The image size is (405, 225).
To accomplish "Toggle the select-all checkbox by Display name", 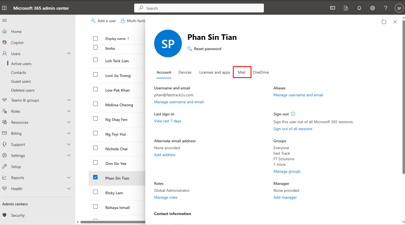I will click(95, 38).
